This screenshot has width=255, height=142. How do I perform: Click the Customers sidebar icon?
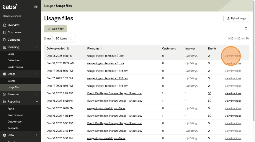coord(4,32)
